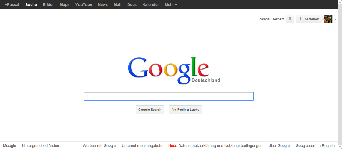Go to YouTube in top bar
Image resolution: width=342 pixels, height=149 pixels.
(x=84, y=4)
